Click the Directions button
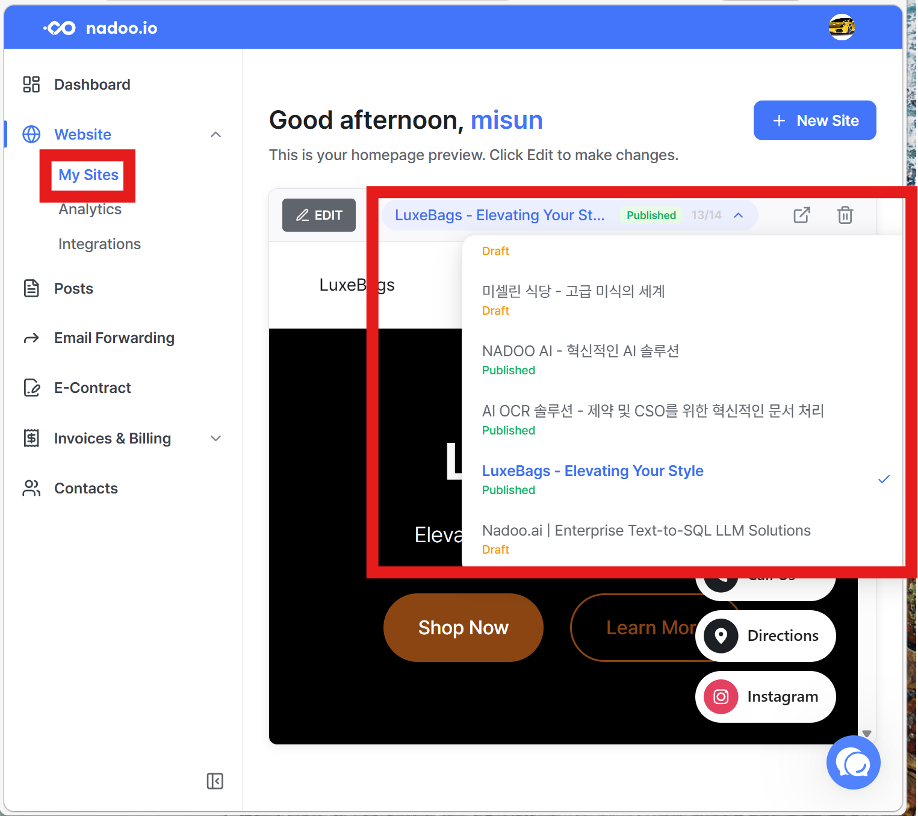This screenshot has width=918, height=816. click(766, 636)
